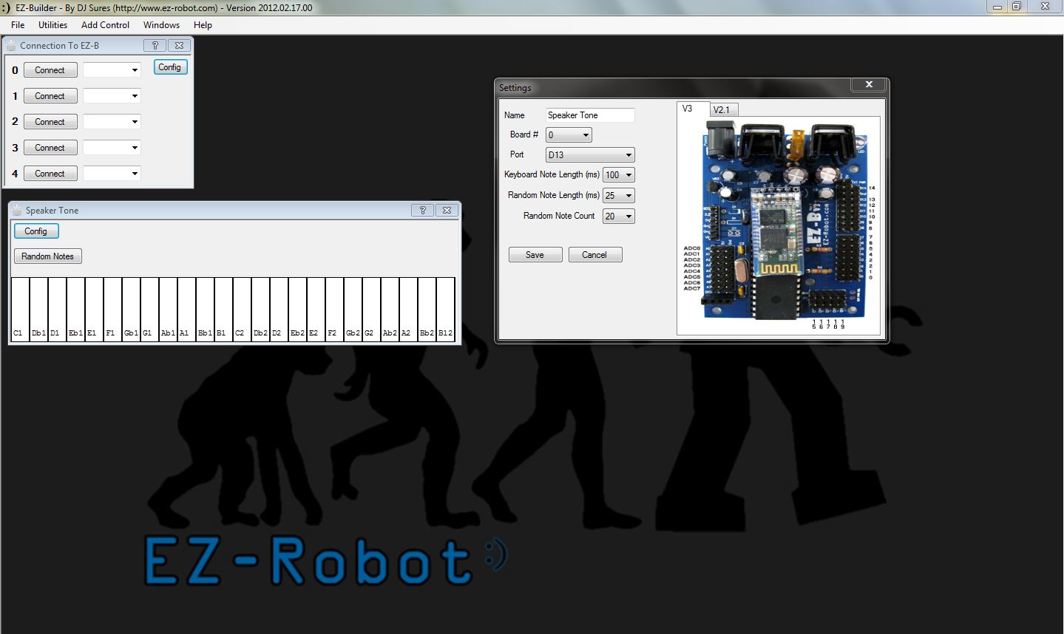The height and width of the screenshot is (634, 1064).
Task: Play the Ab2 piano key
Action: pyautogui.click(x=390, y=309)
